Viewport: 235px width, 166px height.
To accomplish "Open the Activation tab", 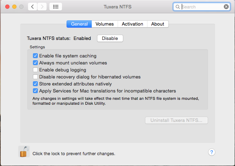I will (132, 24).
